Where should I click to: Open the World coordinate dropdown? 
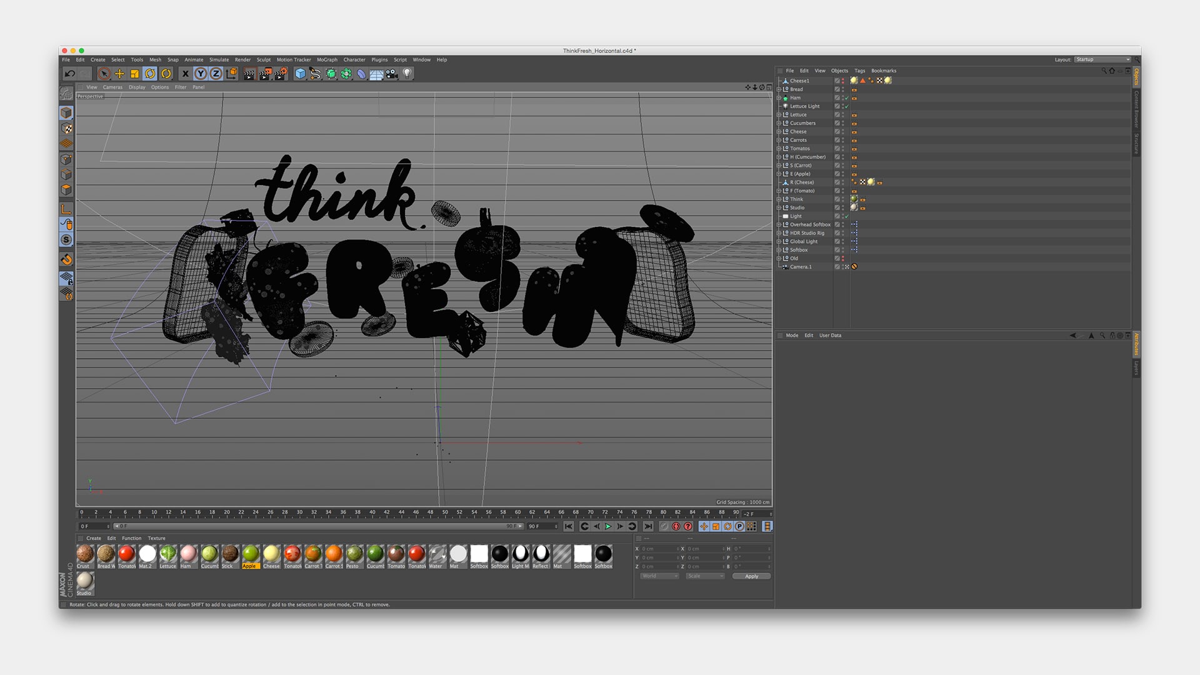(x=659, y=576)
